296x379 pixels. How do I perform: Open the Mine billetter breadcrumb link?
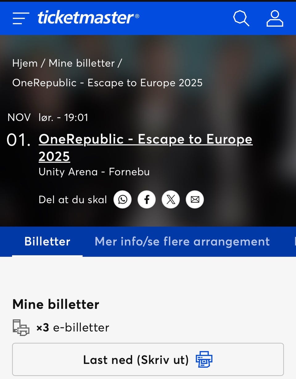[81, 63]
